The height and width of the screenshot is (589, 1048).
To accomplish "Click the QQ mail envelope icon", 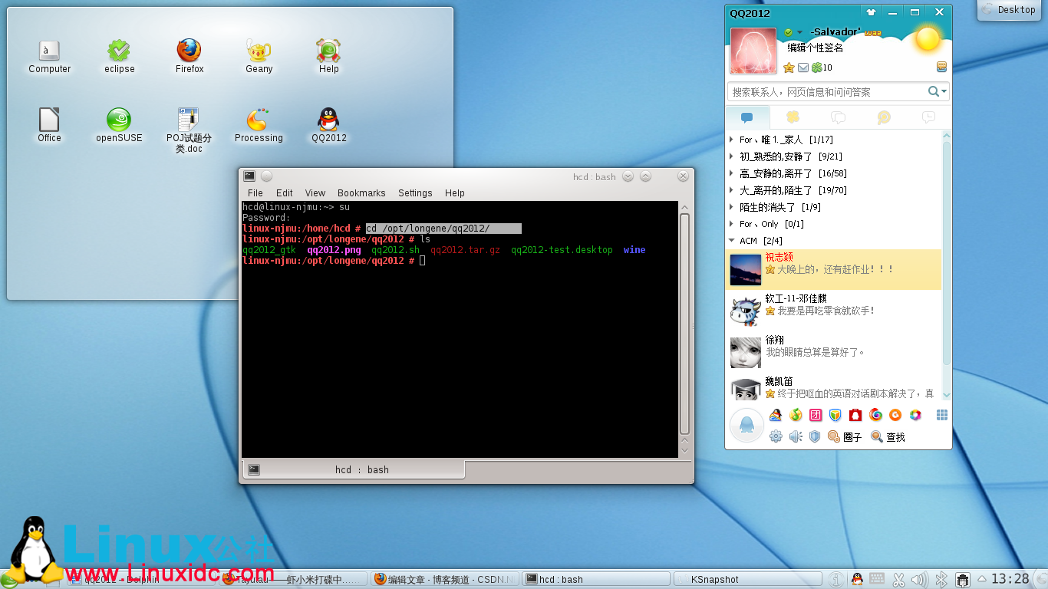I will pyautogui.click(x=803, y=67).
